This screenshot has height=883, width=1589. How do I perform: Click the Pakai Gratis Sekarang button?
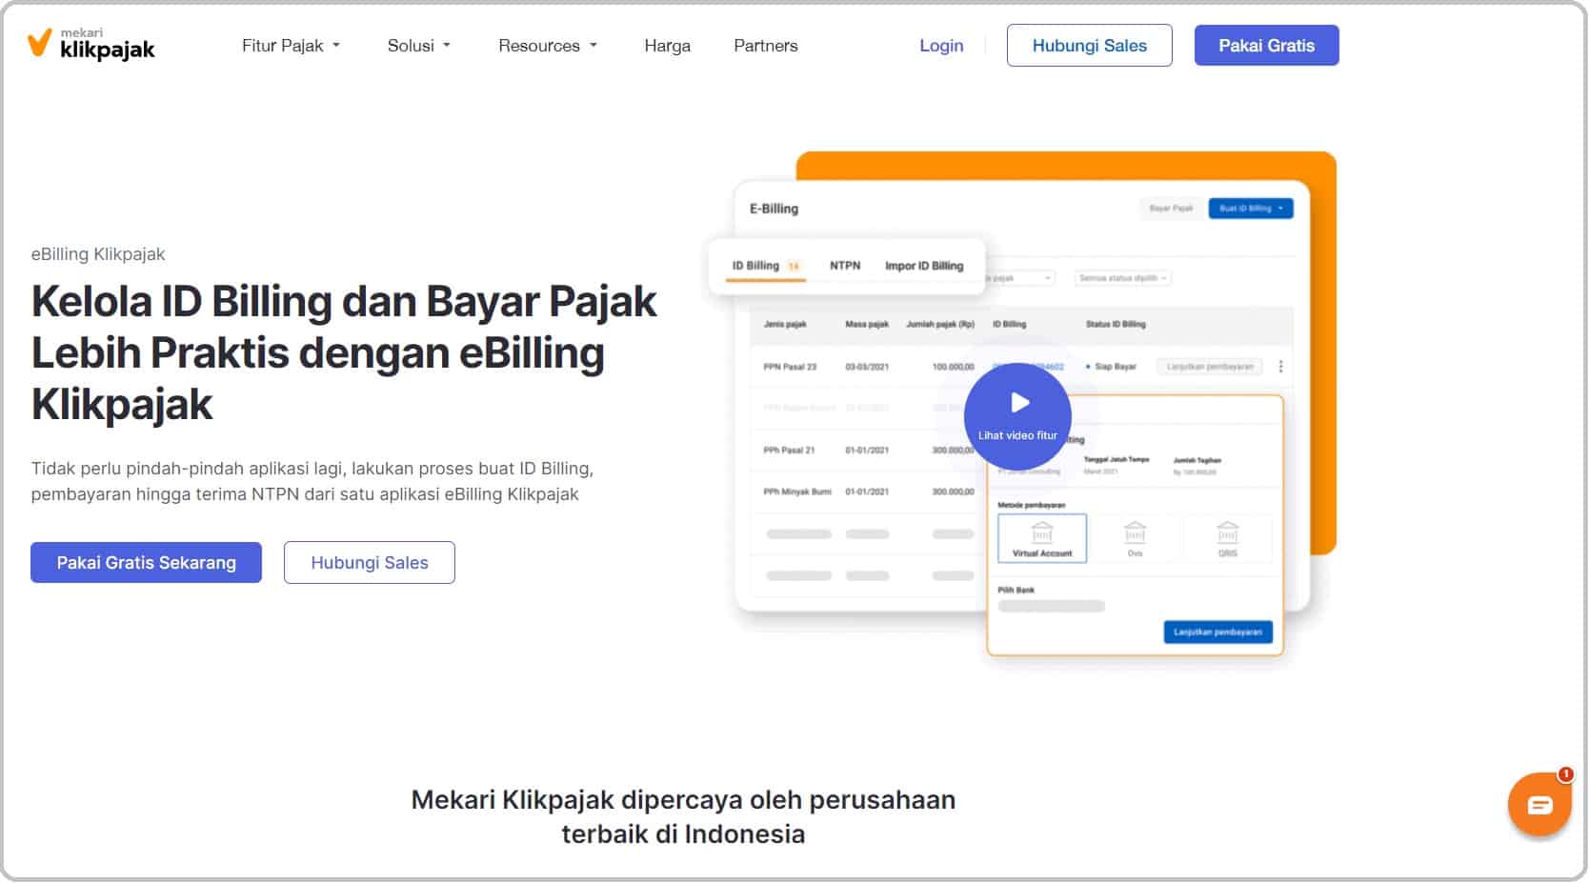pyautogui.click(x=146, y=563)
